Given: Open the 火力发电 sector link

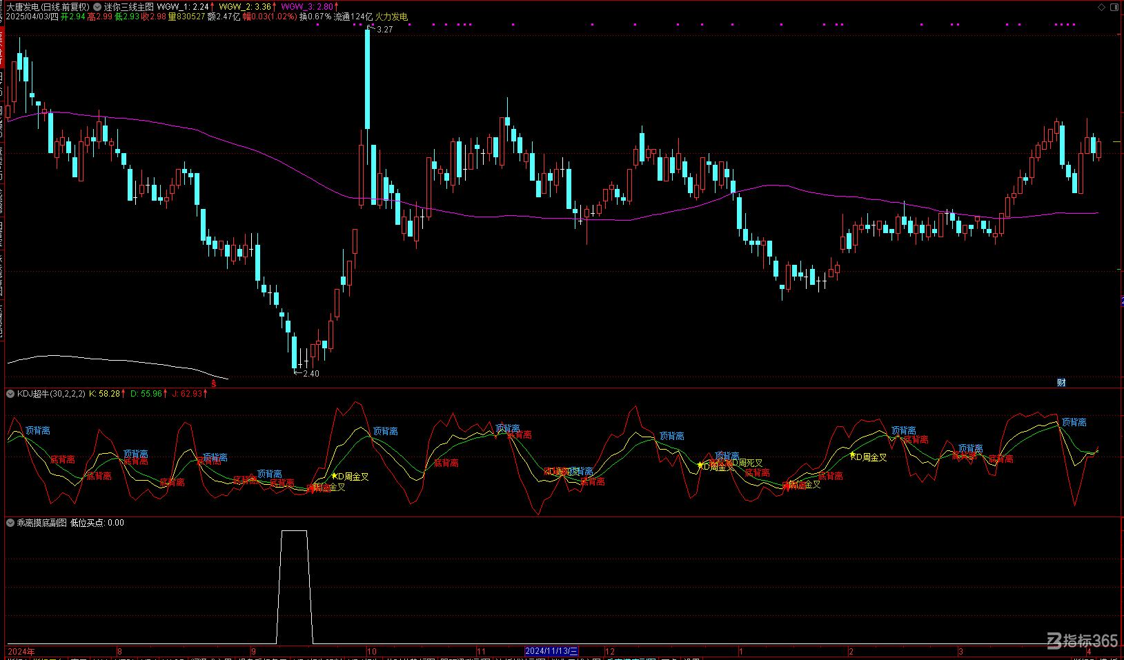Looking at the screenshot, I should coord(391,17).
